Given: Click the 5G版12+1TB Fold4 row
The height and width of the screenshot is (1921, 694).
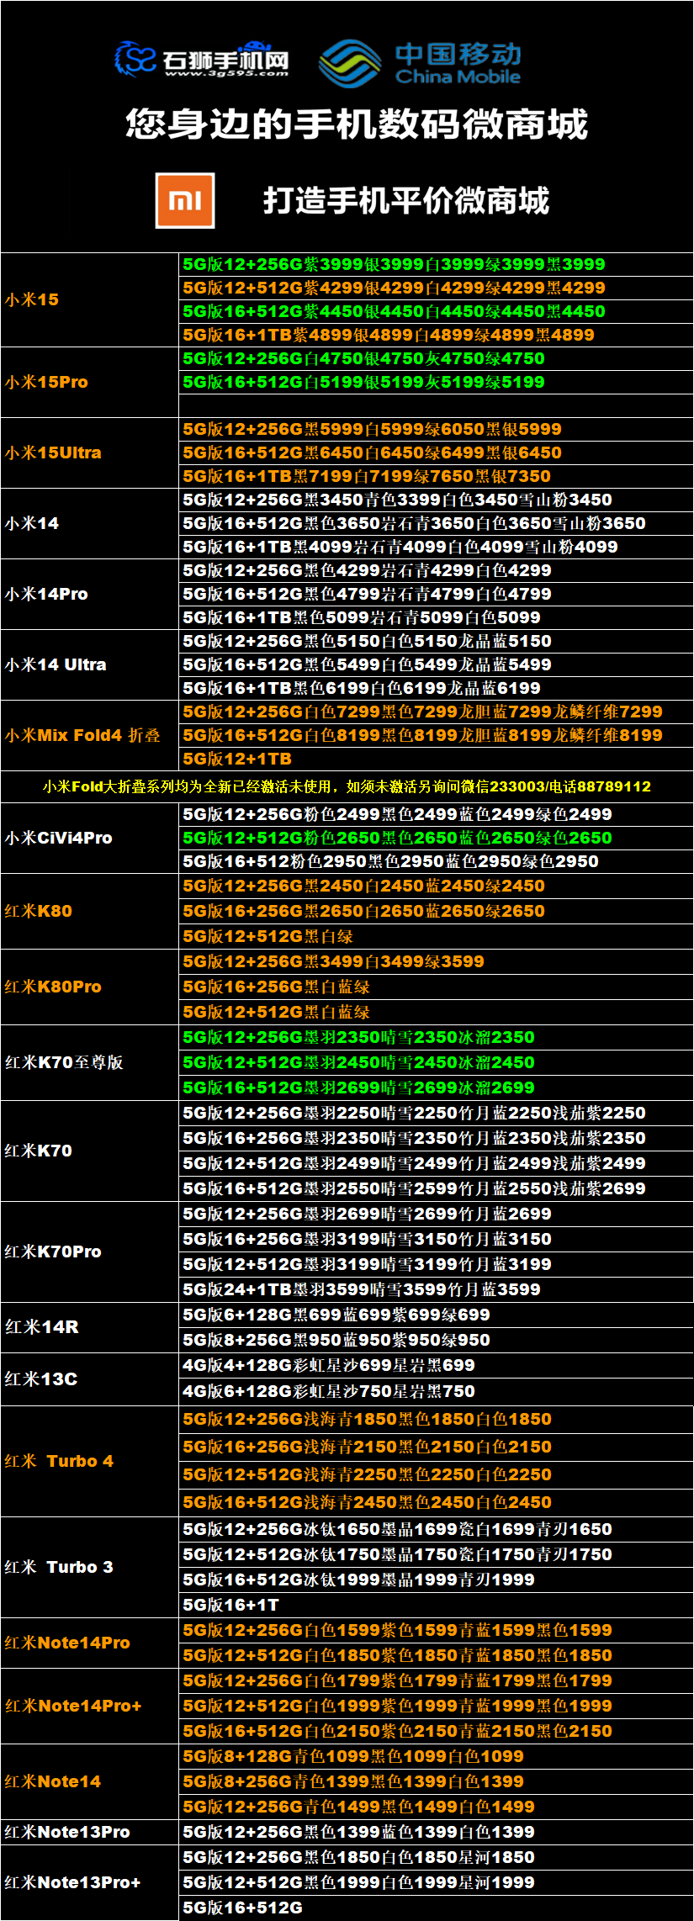Looking at the screenshot, I should tap(437, 759).
